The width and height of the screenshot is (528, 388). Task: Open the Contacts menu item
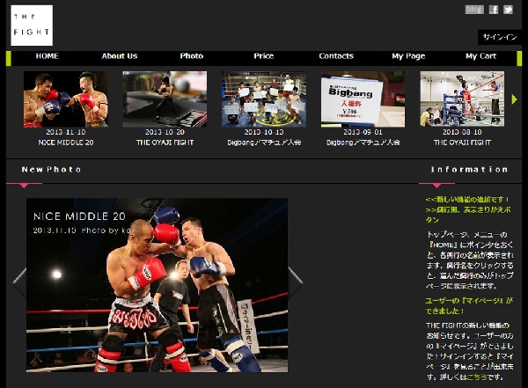[336, 56]
